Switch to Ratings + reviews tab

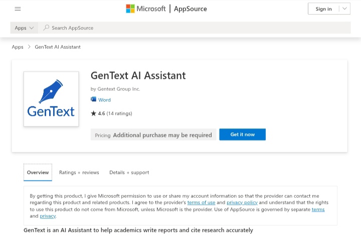[x=79, y=172]
